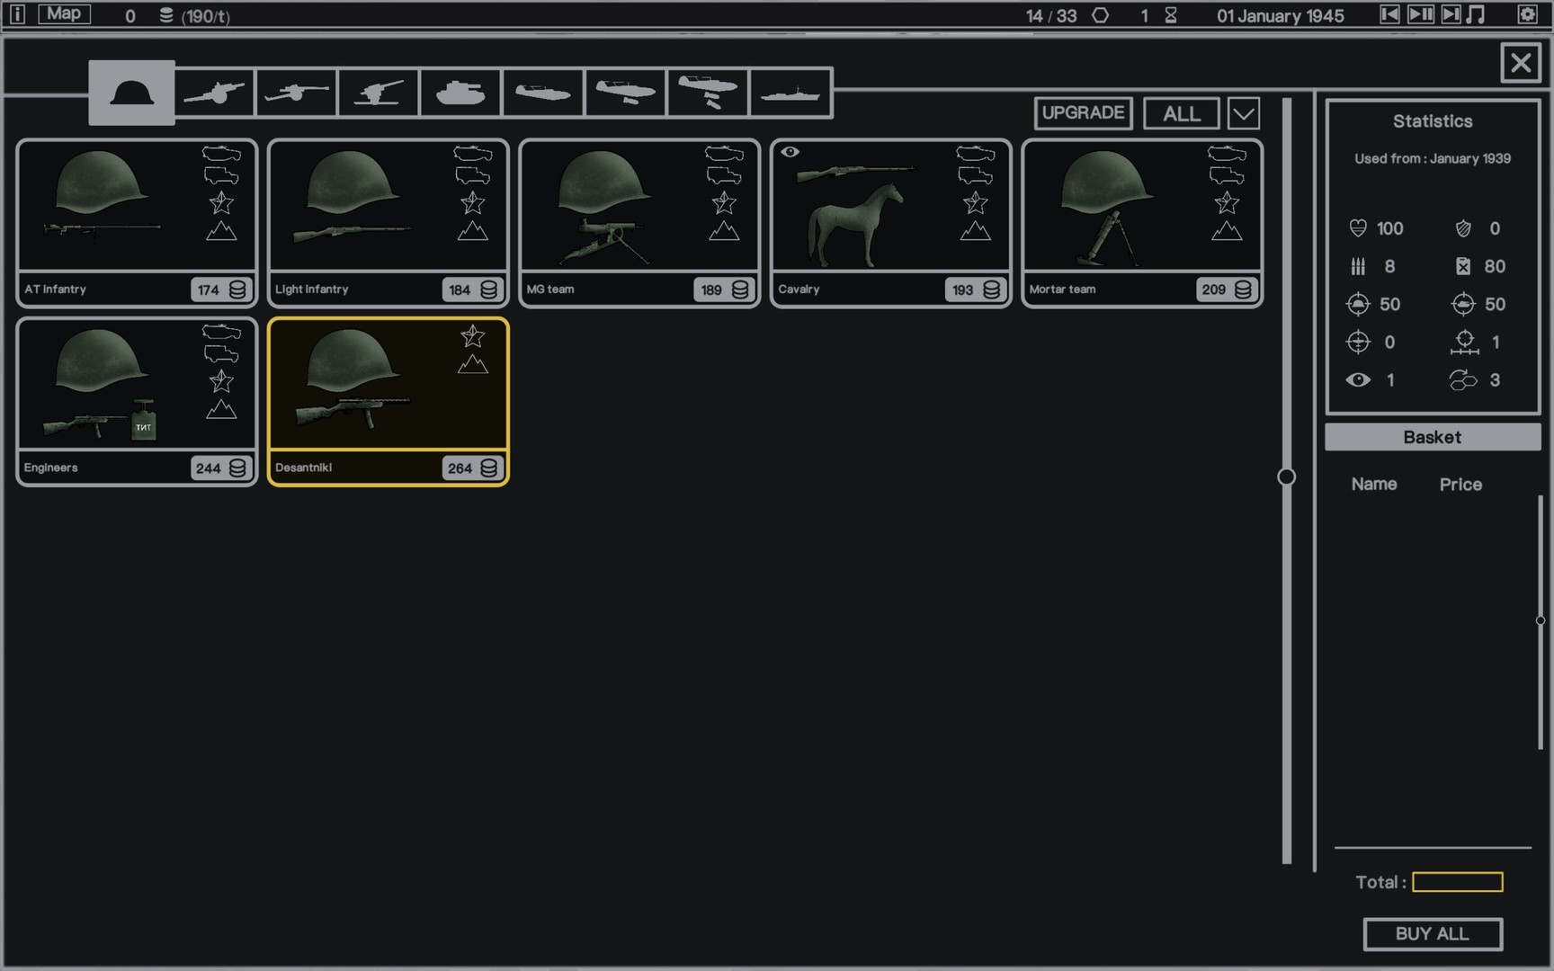Toggle music with the note icon
Image resolution: width=1554 pixels, height=971 pixels.
[x=1476, y=14]
